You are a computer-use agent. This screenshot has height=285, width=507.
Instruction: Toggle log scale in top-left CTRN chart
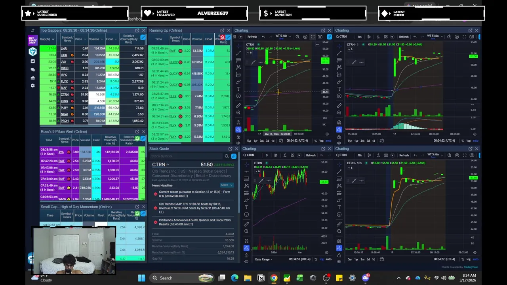click(x=322, y=141)
